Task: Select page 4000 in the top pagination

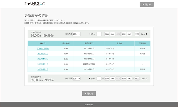Action: (112, 34)
